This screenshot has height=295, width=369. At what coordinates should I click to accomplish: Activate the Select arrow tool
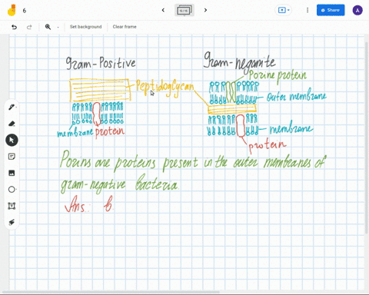(12, 140)
